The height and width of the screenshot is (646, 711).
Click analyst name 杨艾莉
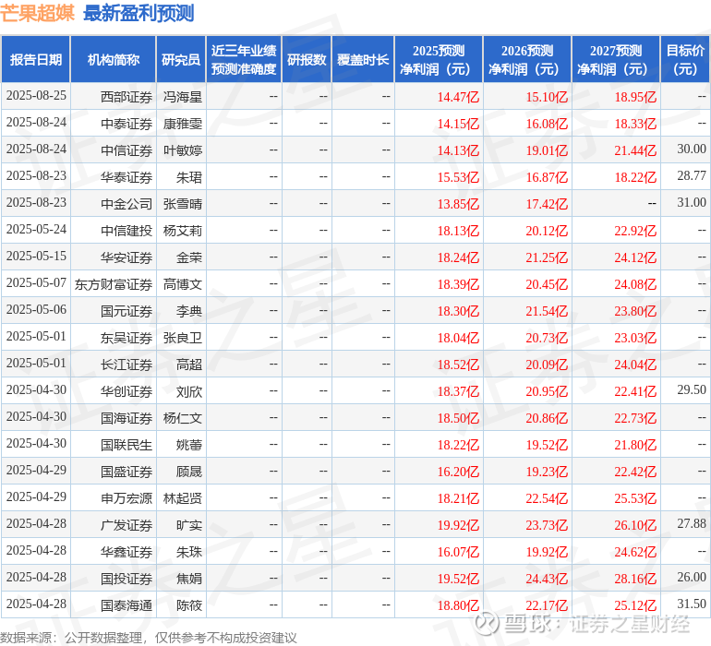[182, 231]
